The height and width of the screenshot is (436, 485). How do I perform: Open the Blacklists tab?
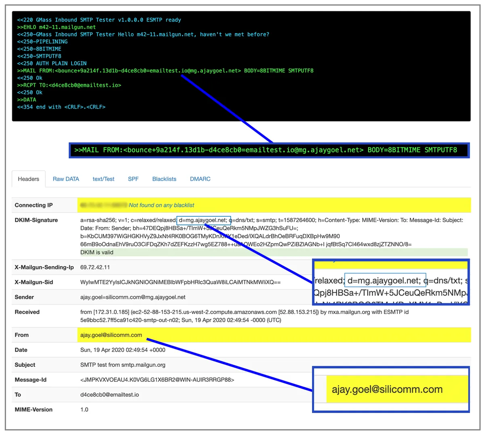pyautogui.click(x=164, y=179)
